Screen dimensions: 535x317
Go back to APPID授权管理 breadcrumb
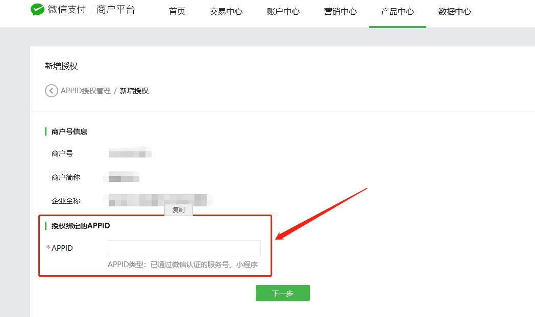(x=86, y=91)
